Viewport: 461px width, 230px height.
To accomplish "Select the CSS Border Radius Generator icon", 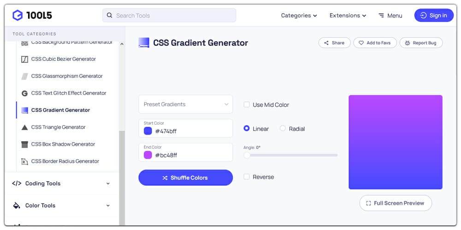I will [x=25, y=161].
